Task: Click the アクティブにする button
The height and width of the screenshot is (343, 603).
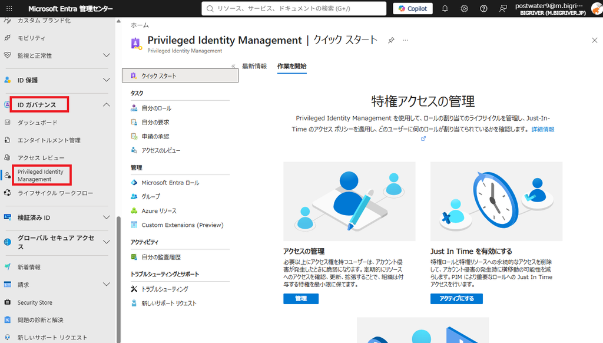Action: [456, 299]
